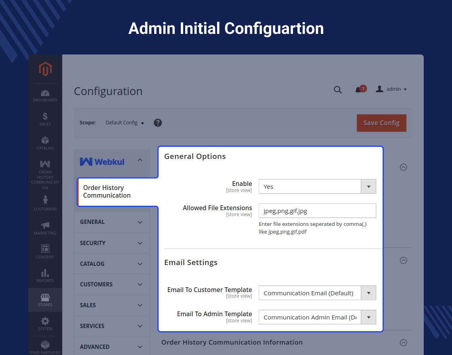Screen dimensions: 452x355
Task: Expand the ADVANCED config section
Action: 112,347
